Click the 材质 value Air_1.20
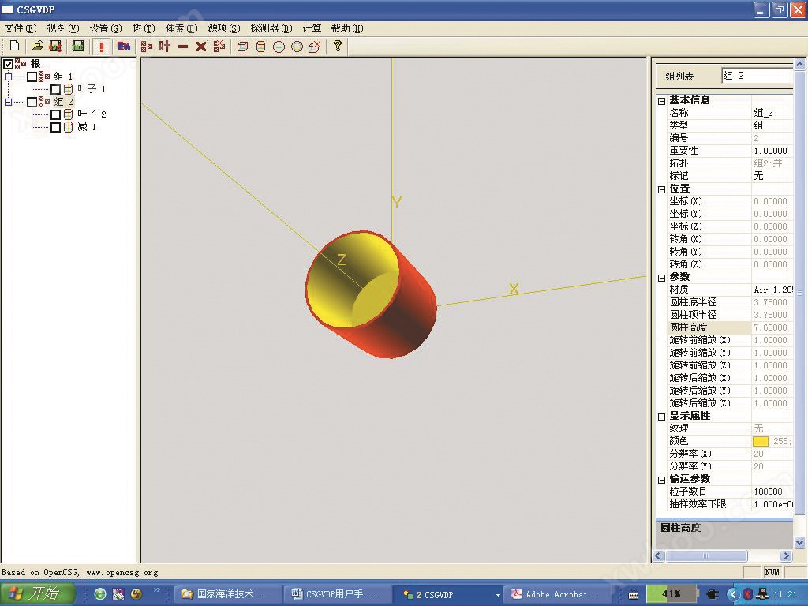 click(x=772, y=290)
